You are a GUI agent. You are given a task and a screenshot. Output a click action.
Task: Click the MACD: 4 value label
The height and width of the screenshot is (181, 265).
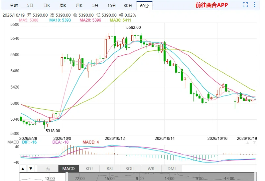coord(90,142)
